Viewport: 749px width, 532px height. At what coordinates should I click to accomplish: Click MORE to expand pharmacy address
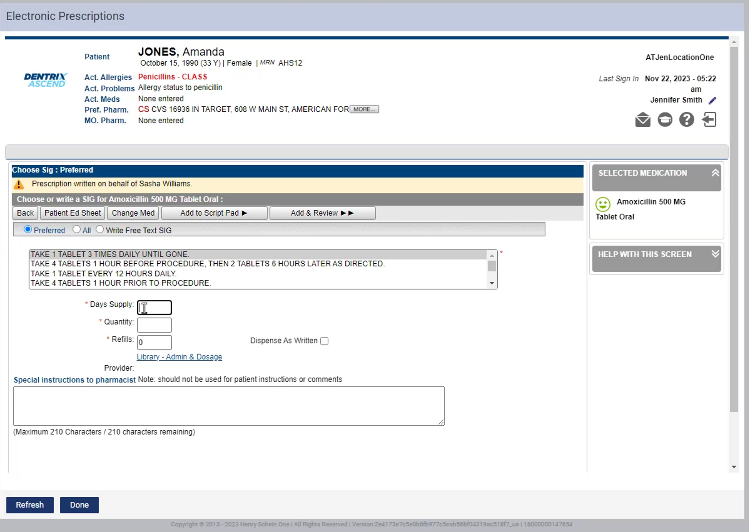pos(364,109)
